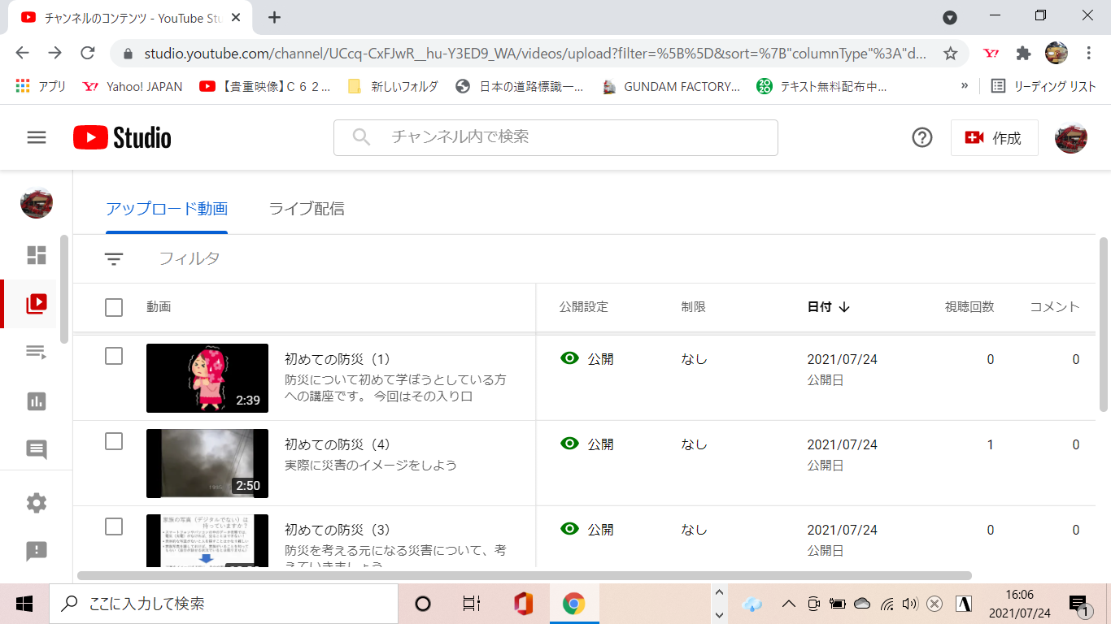Click the title 初めての防災（4）
Image resolution: width=1111 pixels, height=624 pixels.
[x=338, y=444]
